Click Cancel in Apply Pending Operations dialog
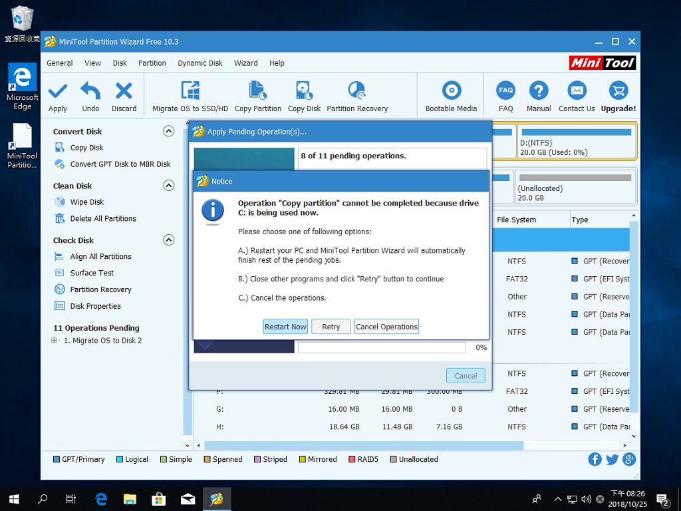Screen dimensions: 681x511 pyautogui.click(x=466, y=376)
